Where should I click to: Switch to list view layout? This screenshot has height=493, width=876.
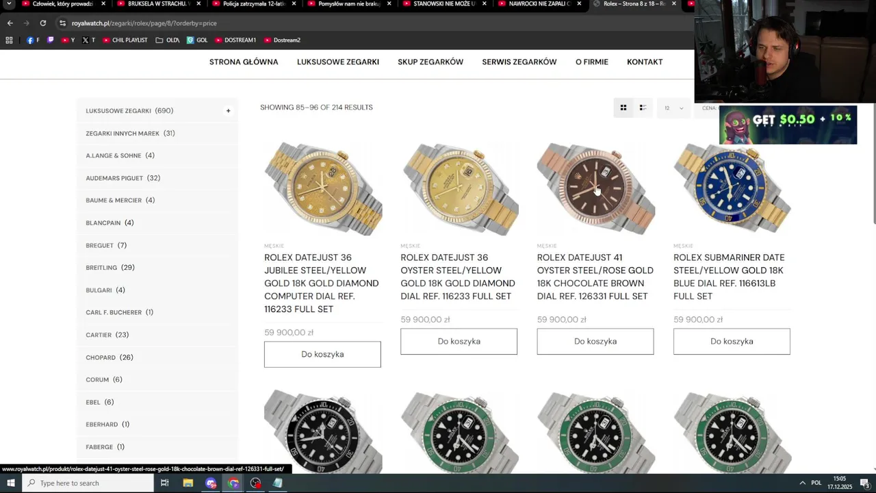click(x=643, y=108)
